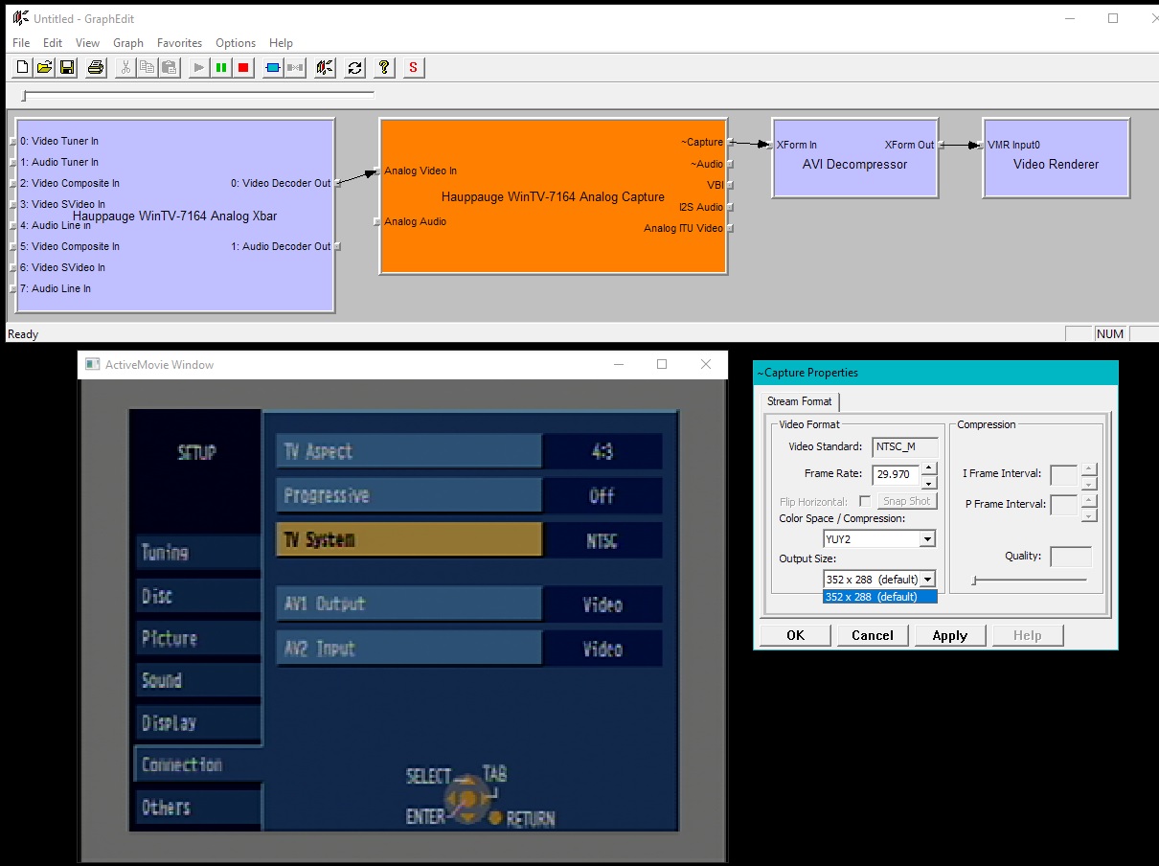Open the Edit menu
This screenshot has height=866, width=1159.
(53, 43)
